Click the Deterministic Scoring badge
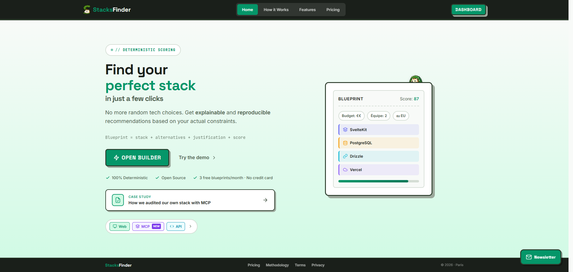The image size is (573, 272). click(x=143, y=50)
